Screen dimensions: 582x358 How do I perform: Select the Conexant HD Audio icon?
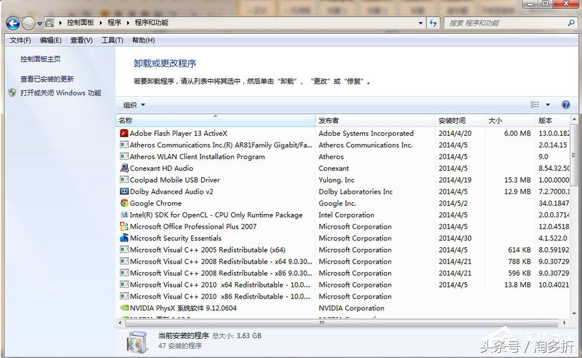(x=124, y=168)
